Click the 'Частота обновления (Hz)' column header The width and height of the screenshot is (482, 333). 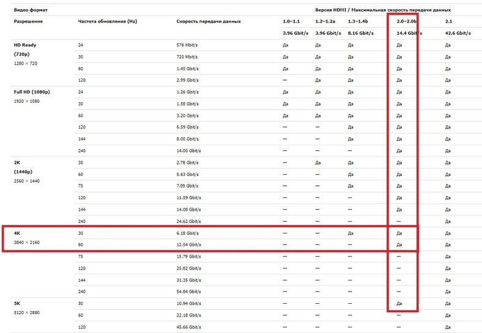tap(103, 21)
